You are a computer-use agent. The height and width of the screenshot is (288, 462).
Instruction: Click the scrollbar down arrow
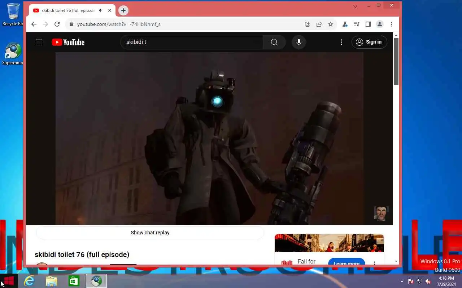[396, 261]
